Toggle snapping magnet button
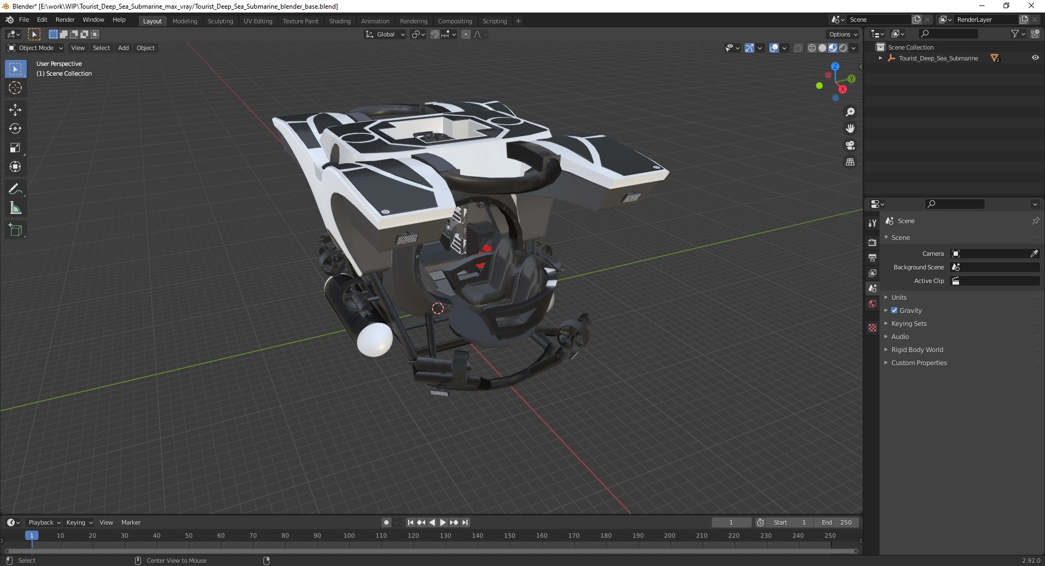Screen dimensions: 1045x566 click(435, 34)
